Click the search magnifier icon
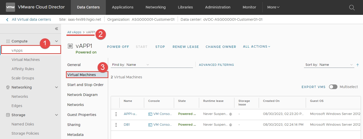This screenshot has height=139, width=363. click(x=352, y=7)
